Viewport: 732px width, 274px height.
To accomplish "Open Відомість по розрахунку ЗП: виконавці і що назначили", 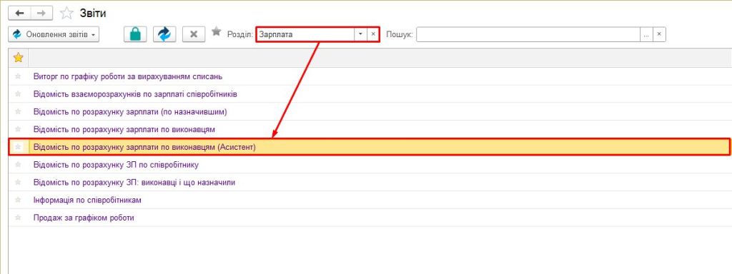I will [134, 182].
